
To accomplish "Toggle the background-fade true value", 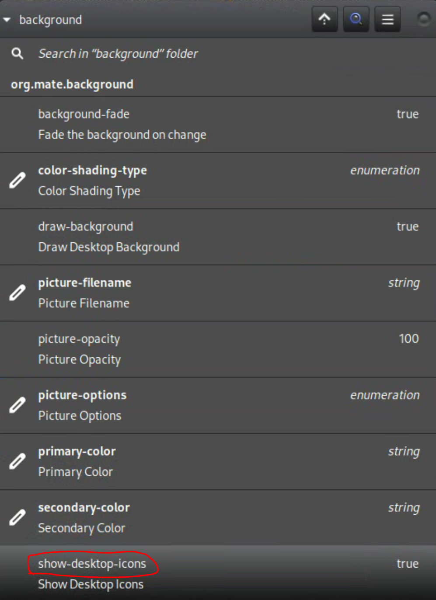I will point(407,114).
